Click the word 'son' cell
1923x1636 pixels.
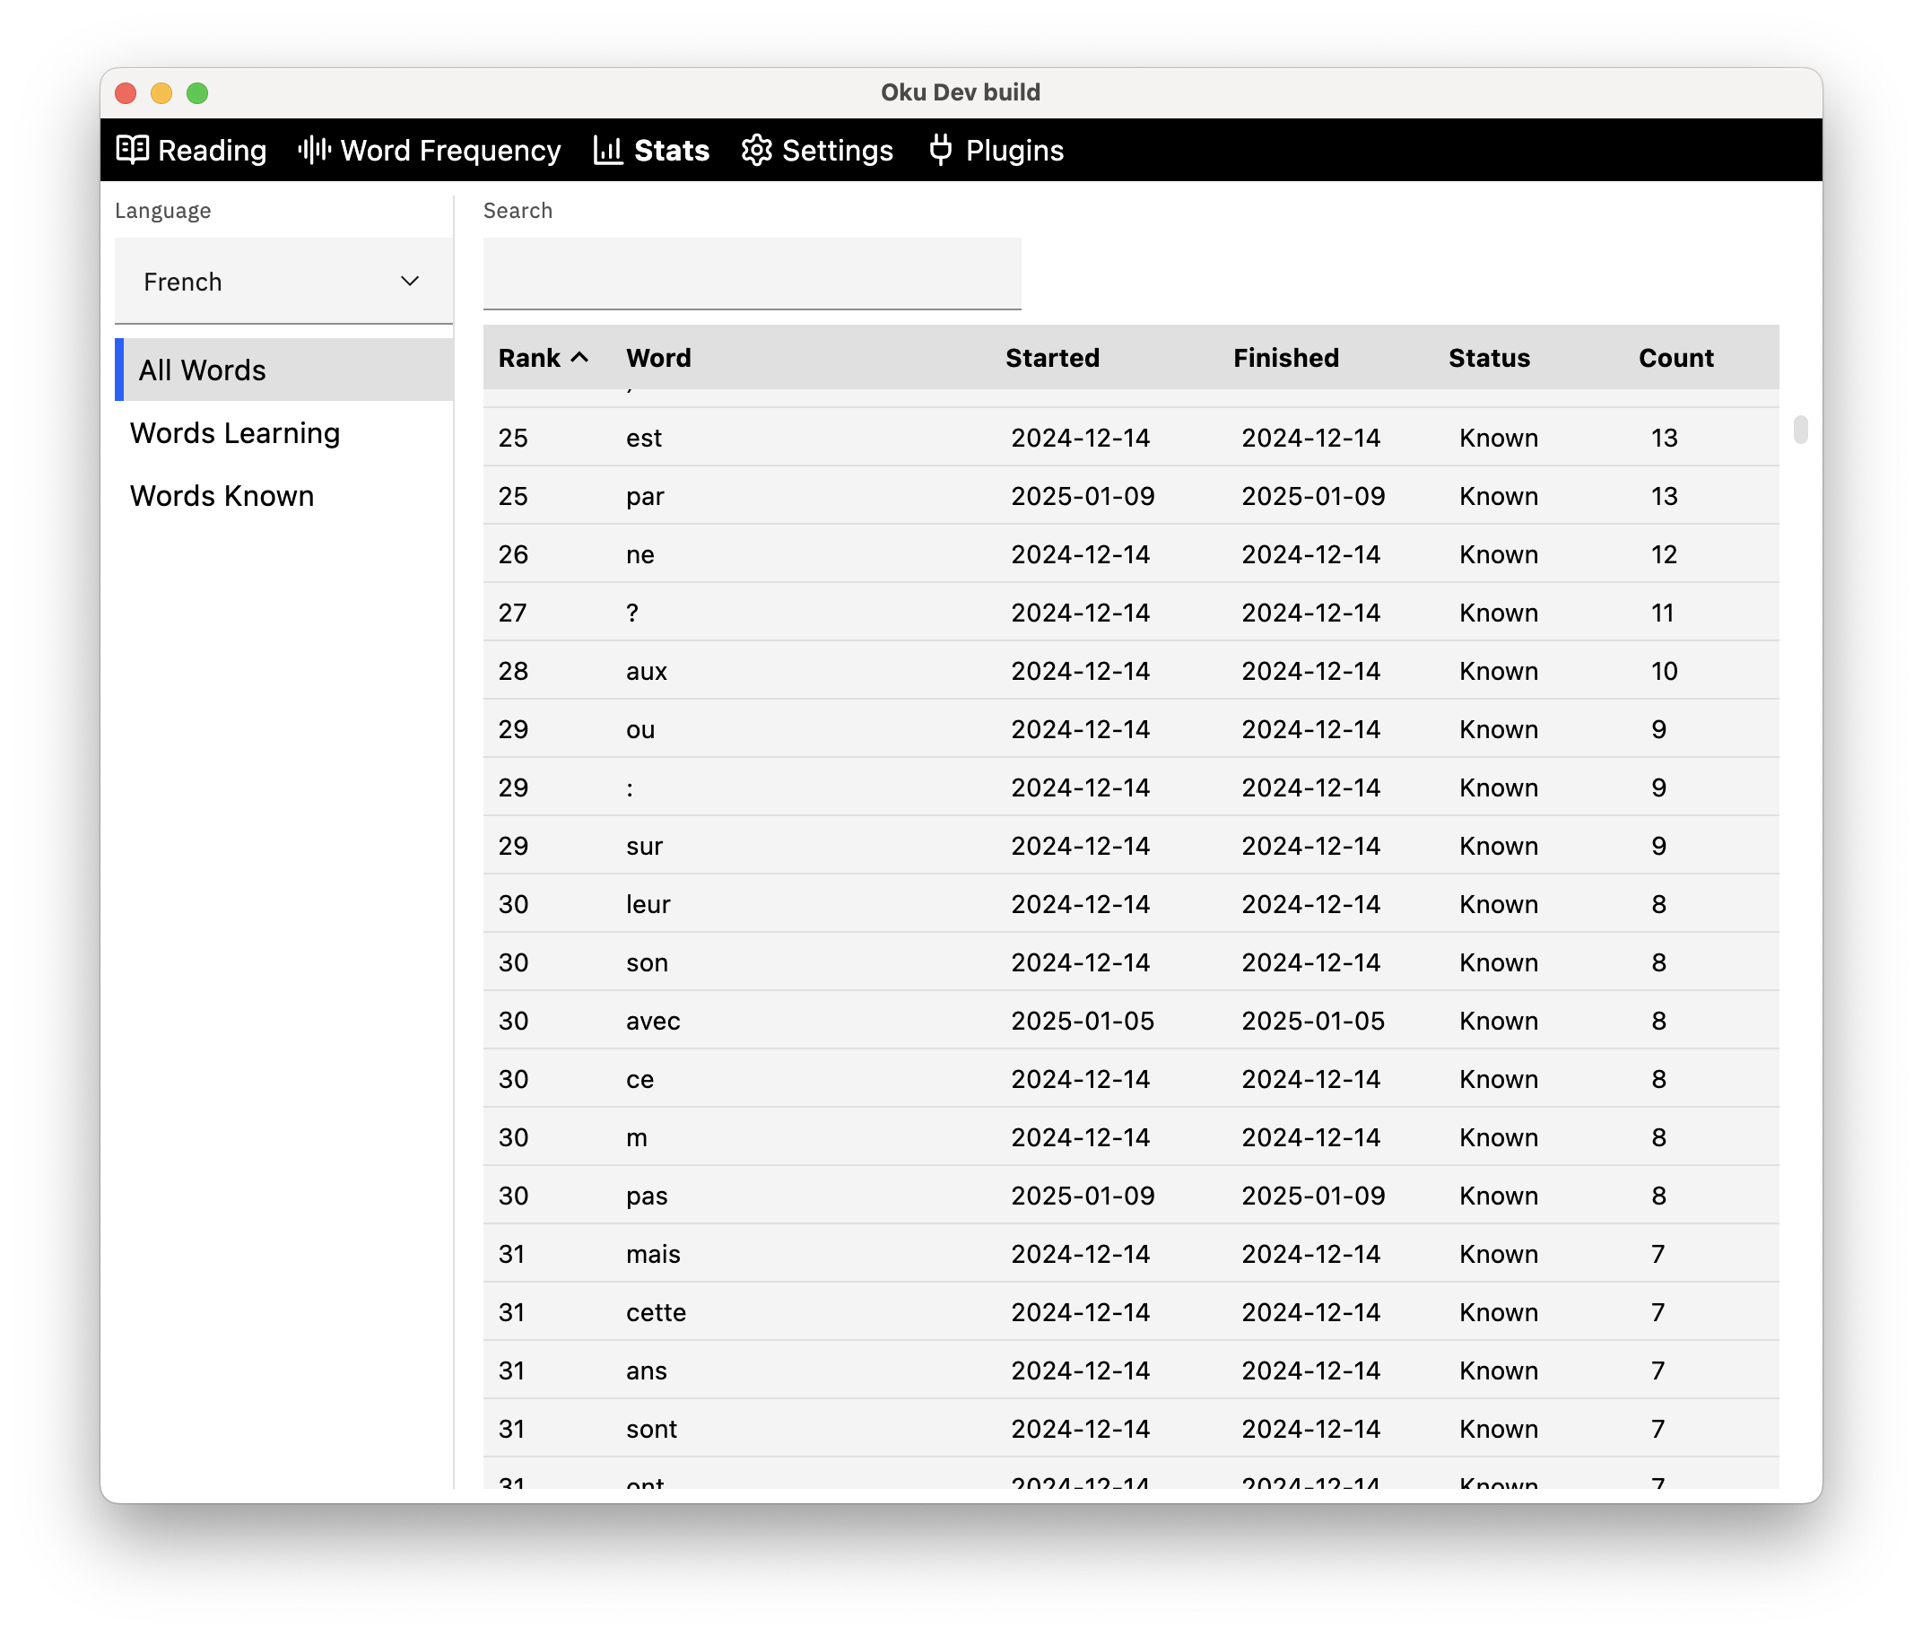pyautogui.click(x=647, y=962)
